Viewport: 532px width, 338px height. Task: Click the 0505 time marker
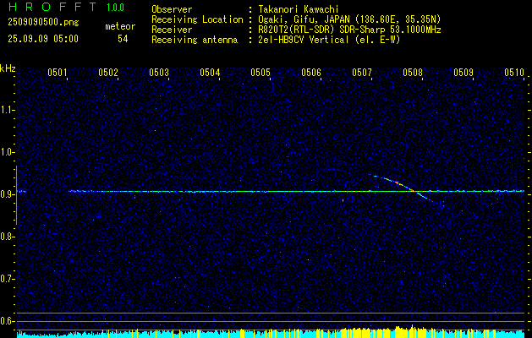(x=260, y=72)
